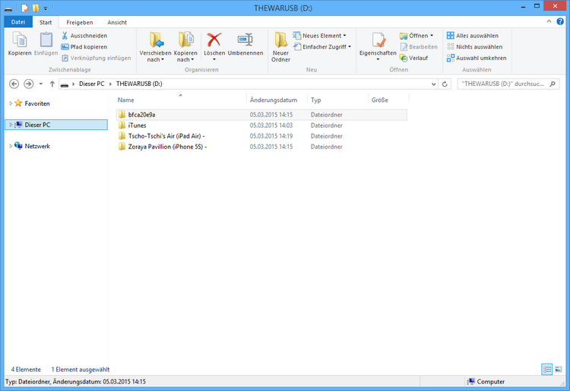Switch to details view icon
Viewport: 570px width, 391px height.
[546, 369]
